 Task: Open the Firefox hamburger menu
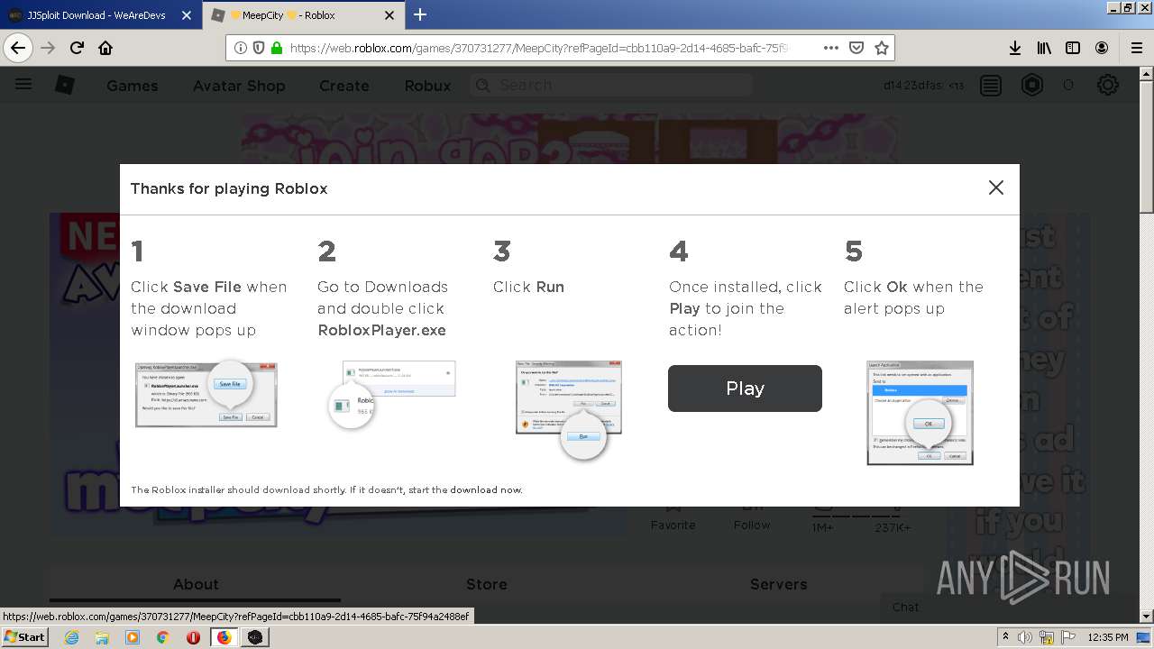tap(1136, 48)
